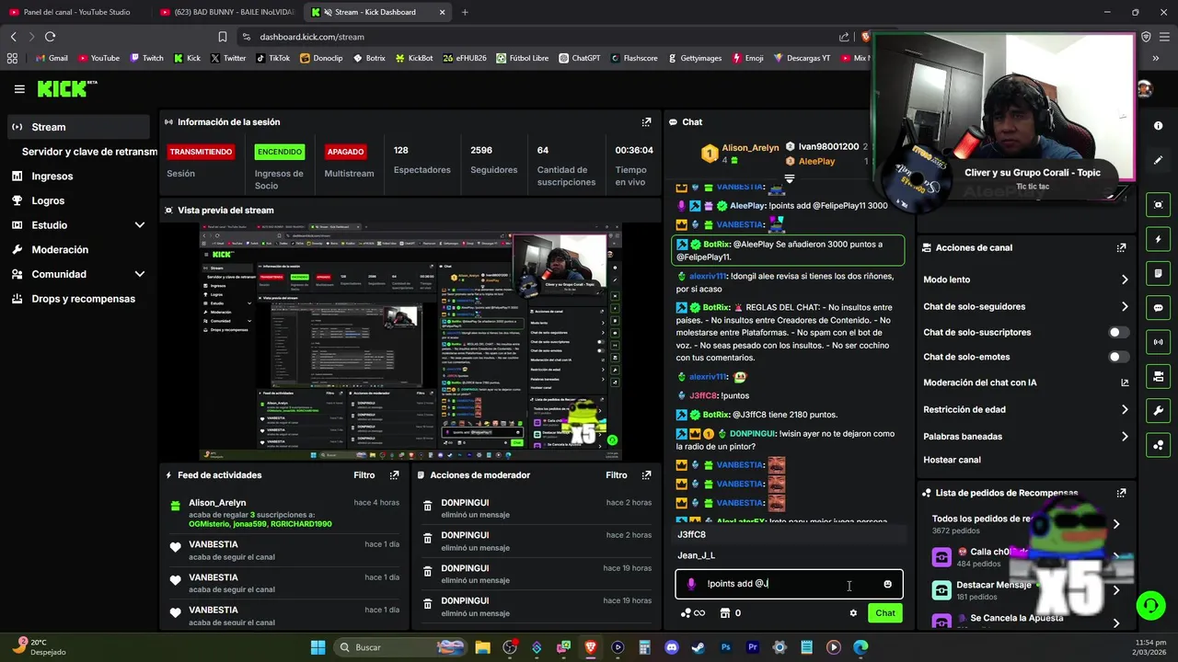This screenshot has width=1178, height=662.
Task: Click the lightning bolt icon in right sidebar
Action: tap(1158, 239)
